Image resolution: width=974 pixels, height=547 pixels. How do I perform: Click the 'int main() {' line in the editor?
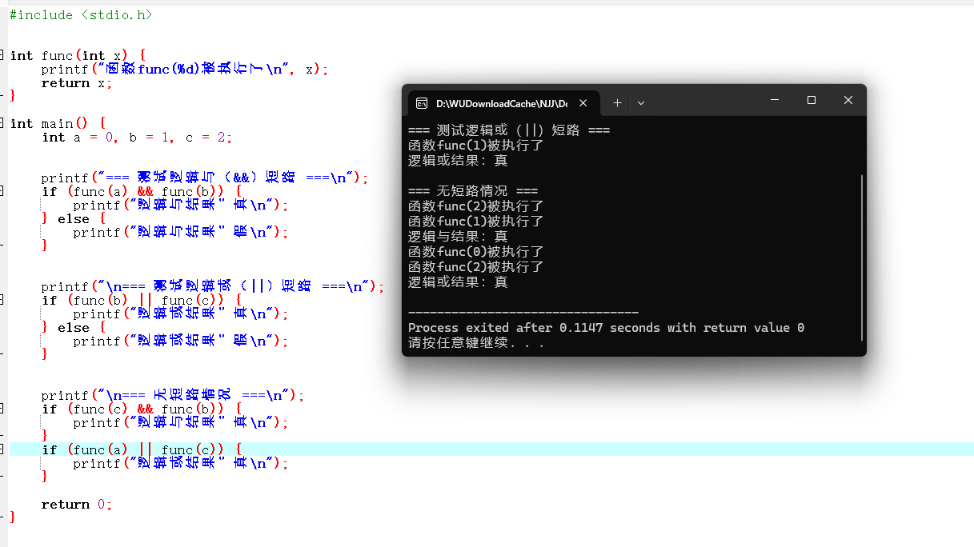click(x=58, y=123)
